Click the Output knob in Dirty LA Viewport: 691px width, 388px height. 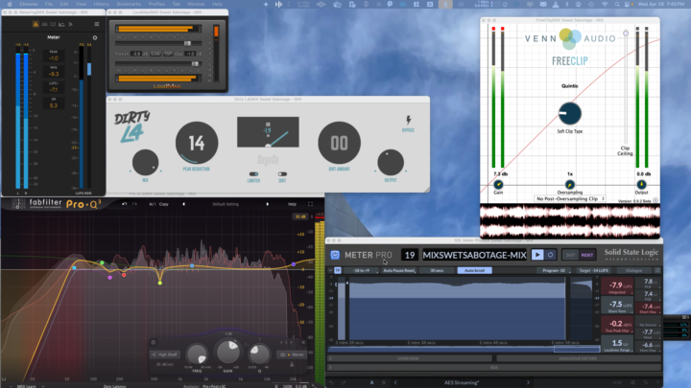pos(391,162)
